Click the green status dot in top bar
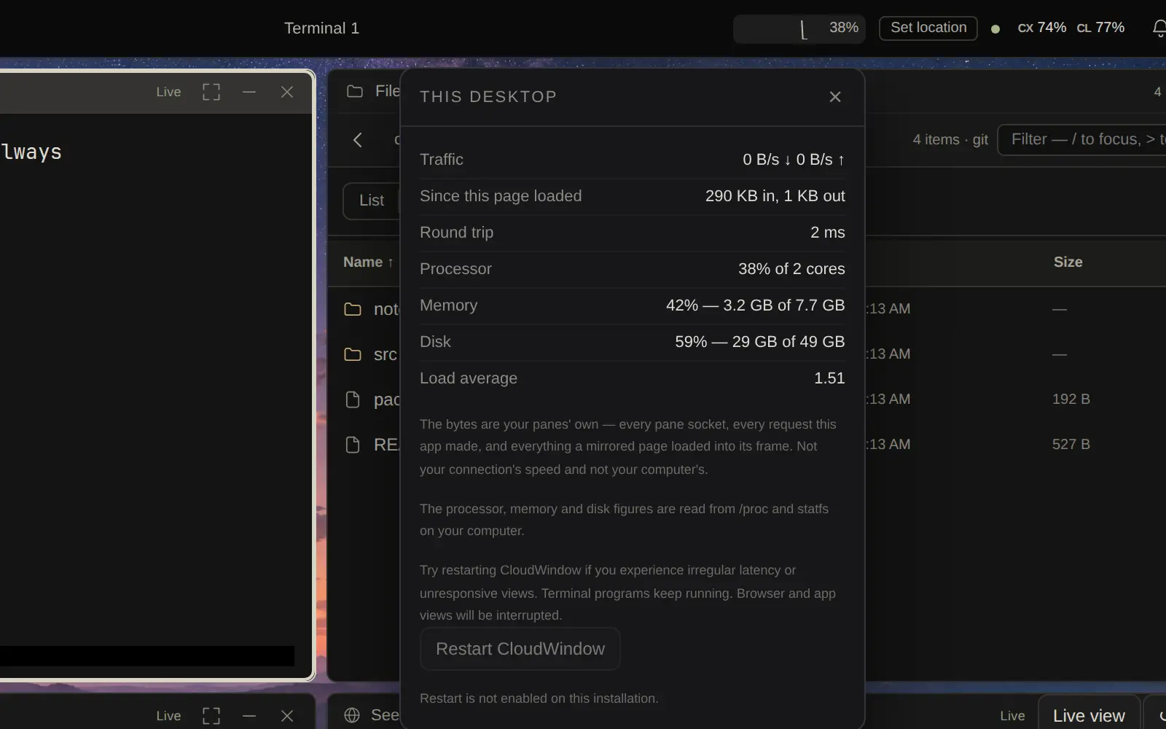The width and height of the screenshot is (1166, 729). coord(995,28)
